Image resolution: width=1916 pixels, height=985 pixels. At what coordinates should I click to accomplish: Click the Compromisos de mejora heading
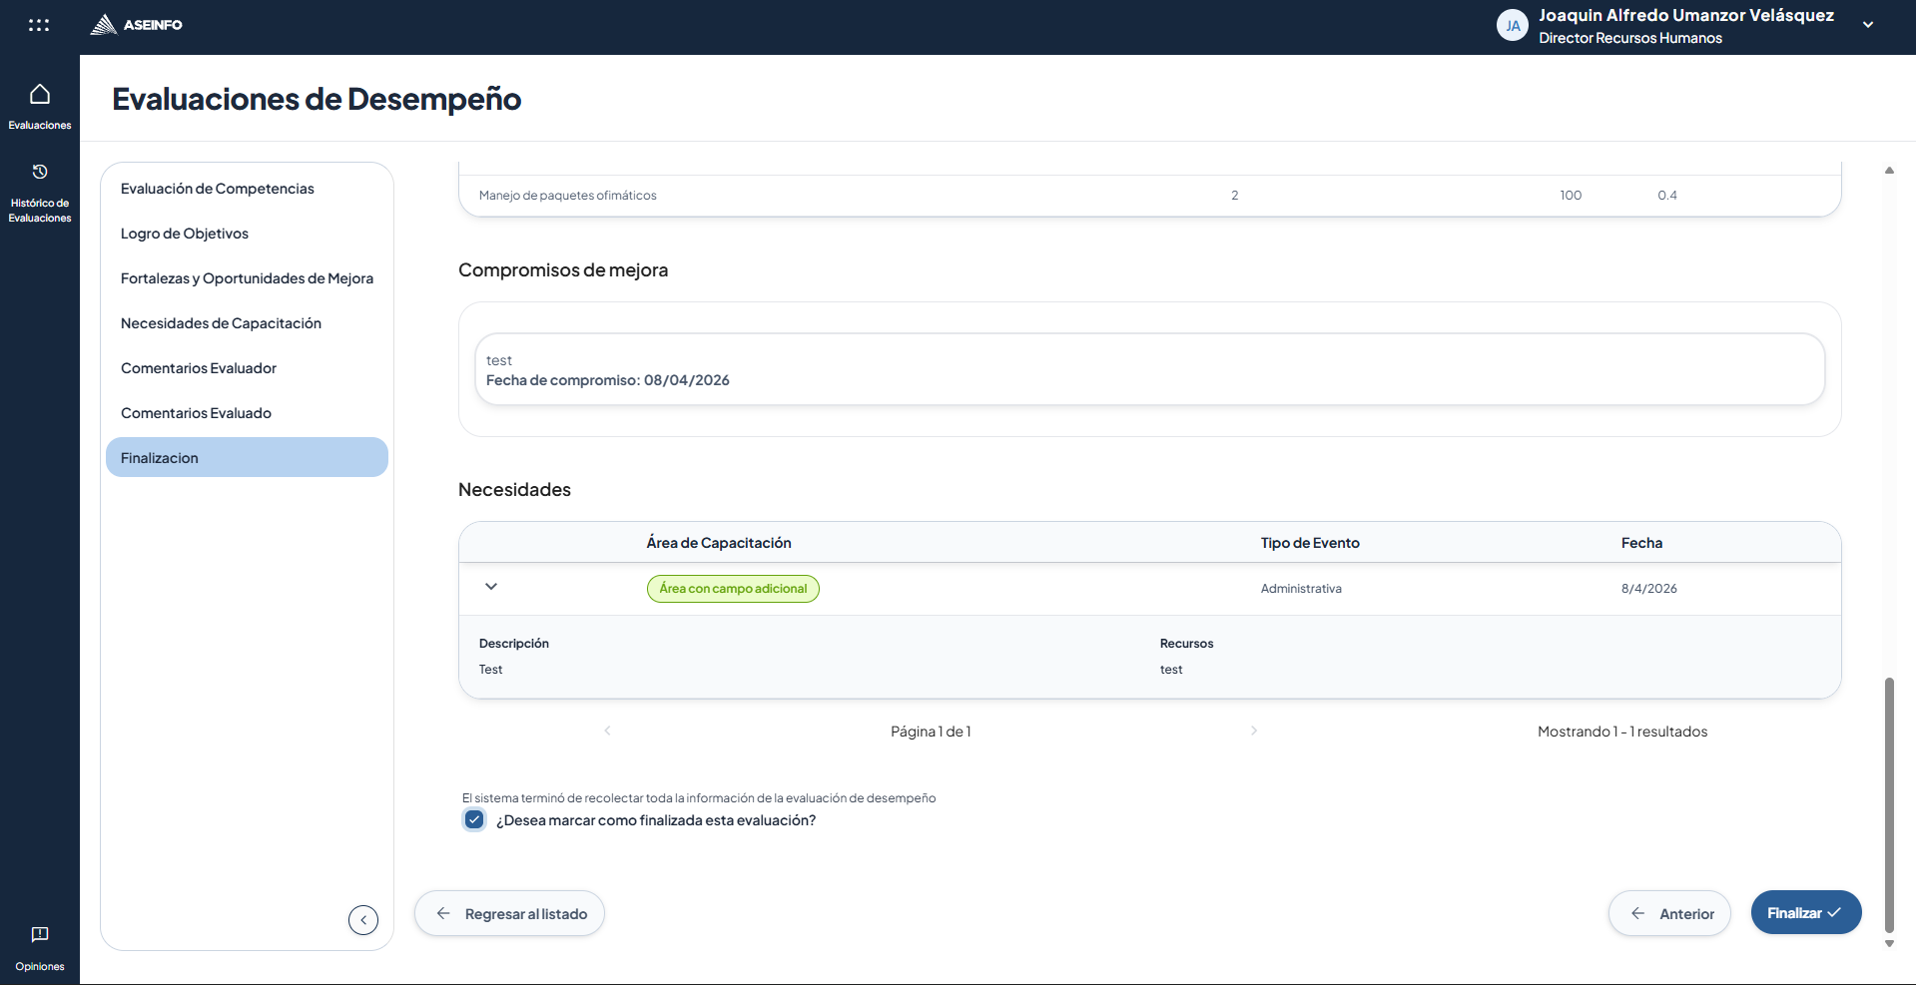(x=563, y=270)
